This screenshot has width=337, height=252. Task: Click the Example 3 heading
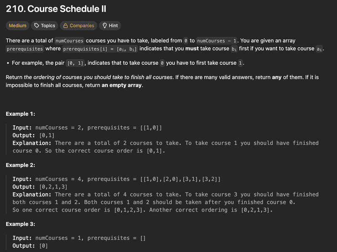[20, 224]
